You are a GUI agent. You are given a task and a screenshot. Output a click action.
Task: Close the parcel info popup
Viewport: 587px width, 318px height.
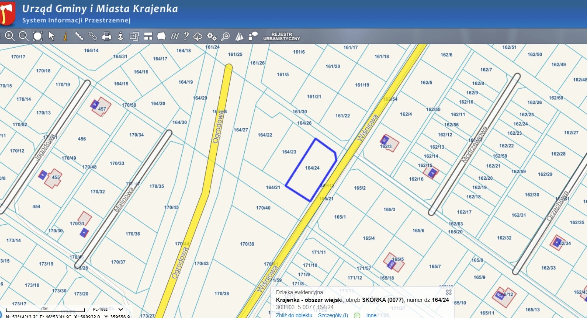tap(448, 292)
